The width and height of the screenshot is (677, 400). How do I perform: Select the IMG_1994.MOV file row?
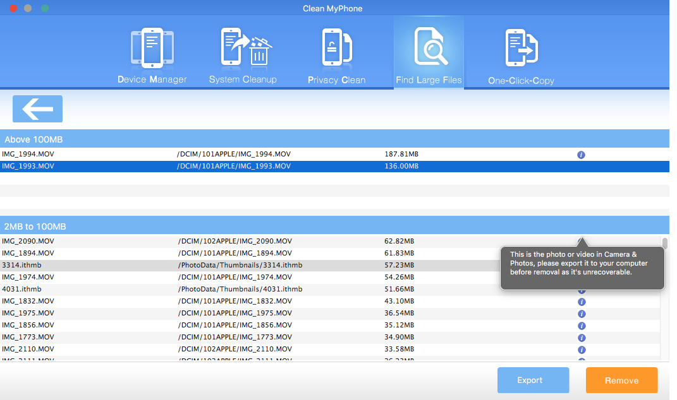coord(334,155)
